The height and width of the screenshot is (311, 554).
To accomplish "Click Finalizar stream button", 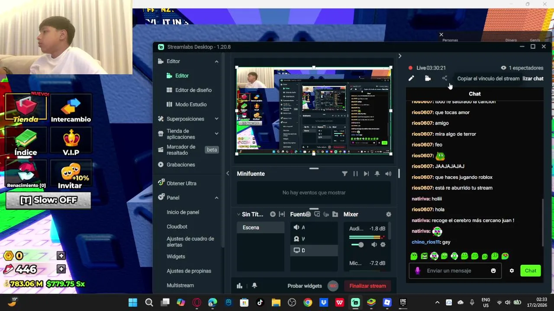I will coord(367,286).
